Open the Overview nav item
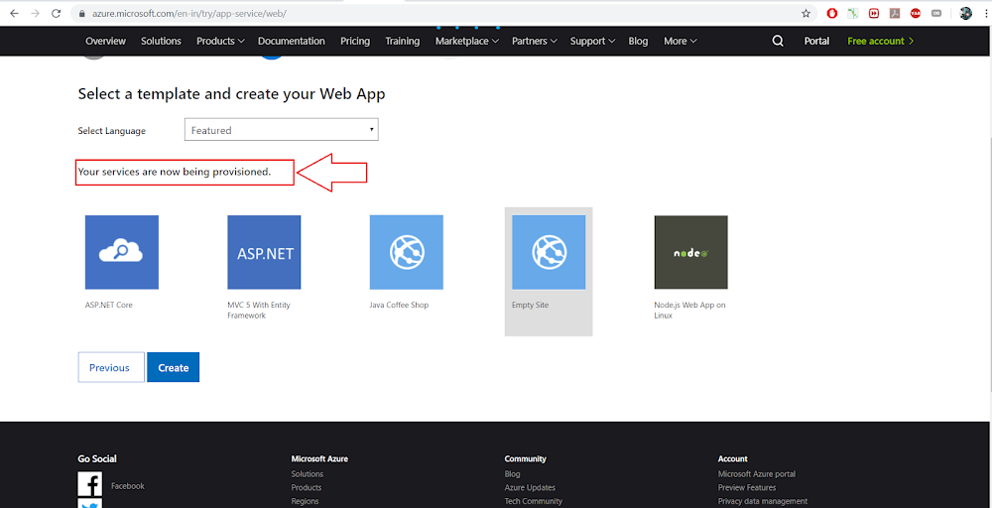 coord(106,41)
